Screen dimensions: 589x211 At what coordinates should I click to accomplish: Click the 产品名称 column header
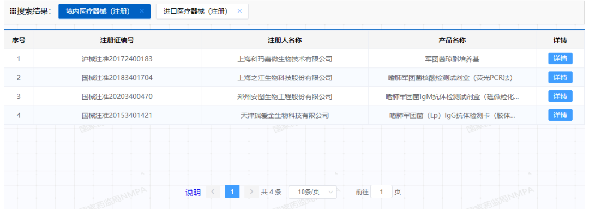(452, 40)
